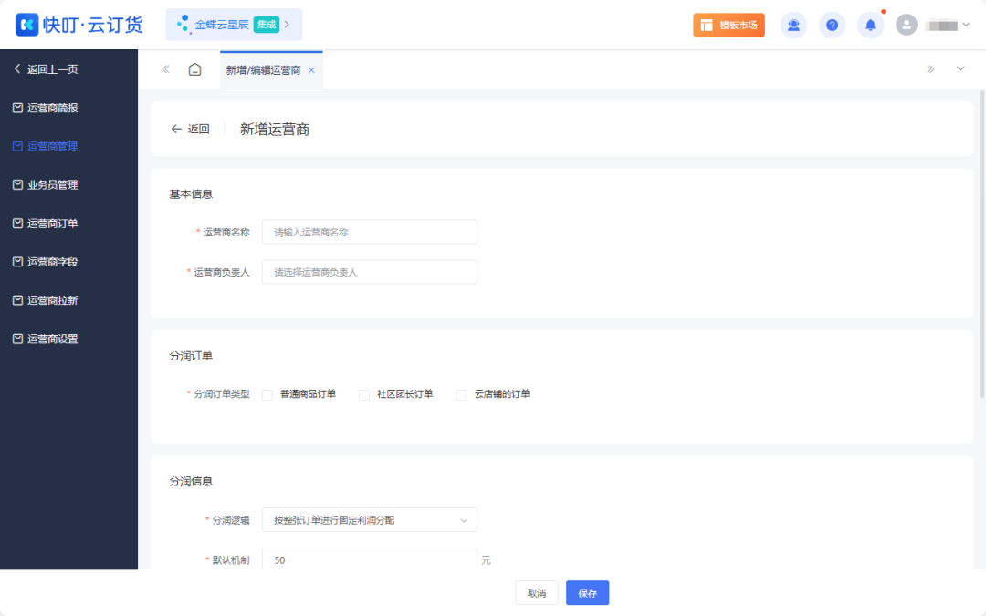Expand the 分润逻辑 dropdown
The image size is (986, 616).
click(x=369, y=520)
